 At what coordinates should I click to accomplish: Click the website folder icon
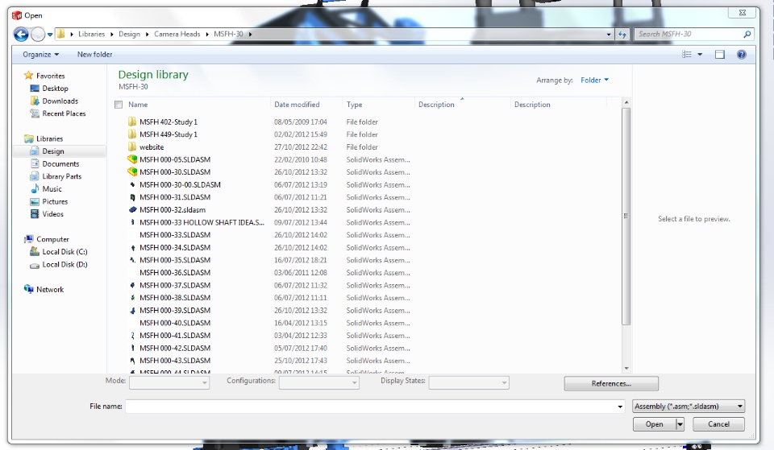point(131,147)
